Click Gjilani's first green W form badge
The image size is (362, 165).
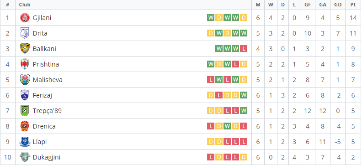[x=211, y=18]
